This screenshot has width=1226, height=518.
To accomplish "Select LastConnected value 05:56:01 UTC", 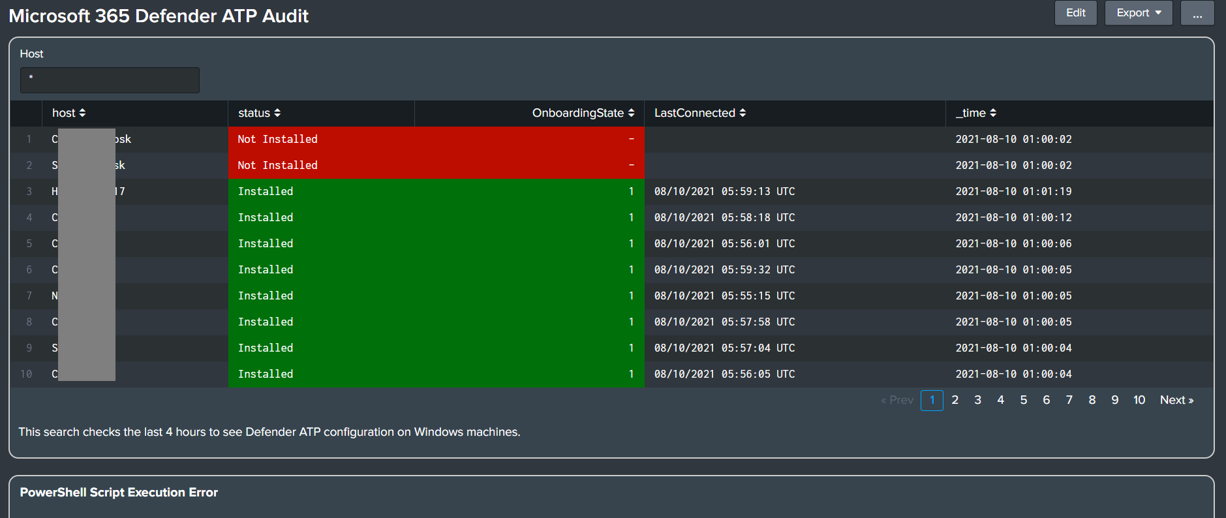I will click(x=725, y=243).
